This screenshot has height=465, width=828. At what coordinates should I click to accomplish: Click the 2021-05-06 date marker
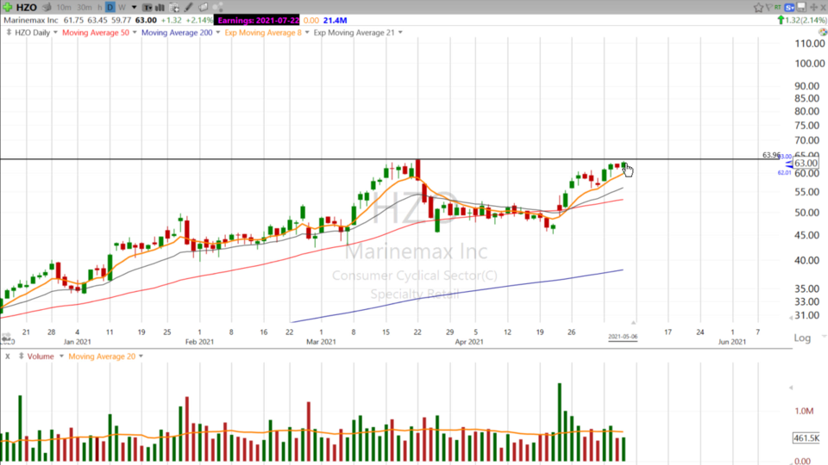pyautogui.click(x=623, y=337)
